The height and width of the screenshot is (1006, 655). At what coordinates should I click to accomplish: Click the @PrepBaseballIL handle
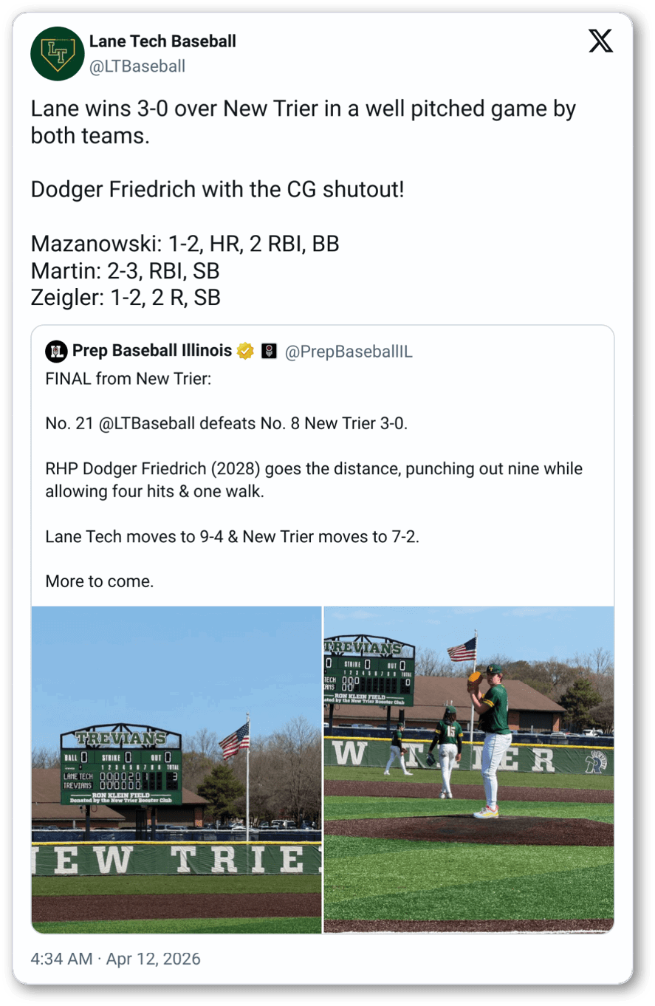[x=349, y=352]
